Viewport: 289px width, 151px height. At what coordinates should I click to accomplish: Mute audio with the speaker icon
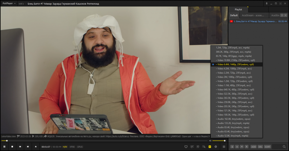click(x=210, y=141)
